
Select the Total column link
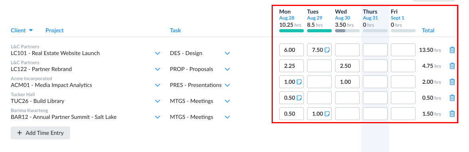tap(428, 30)
